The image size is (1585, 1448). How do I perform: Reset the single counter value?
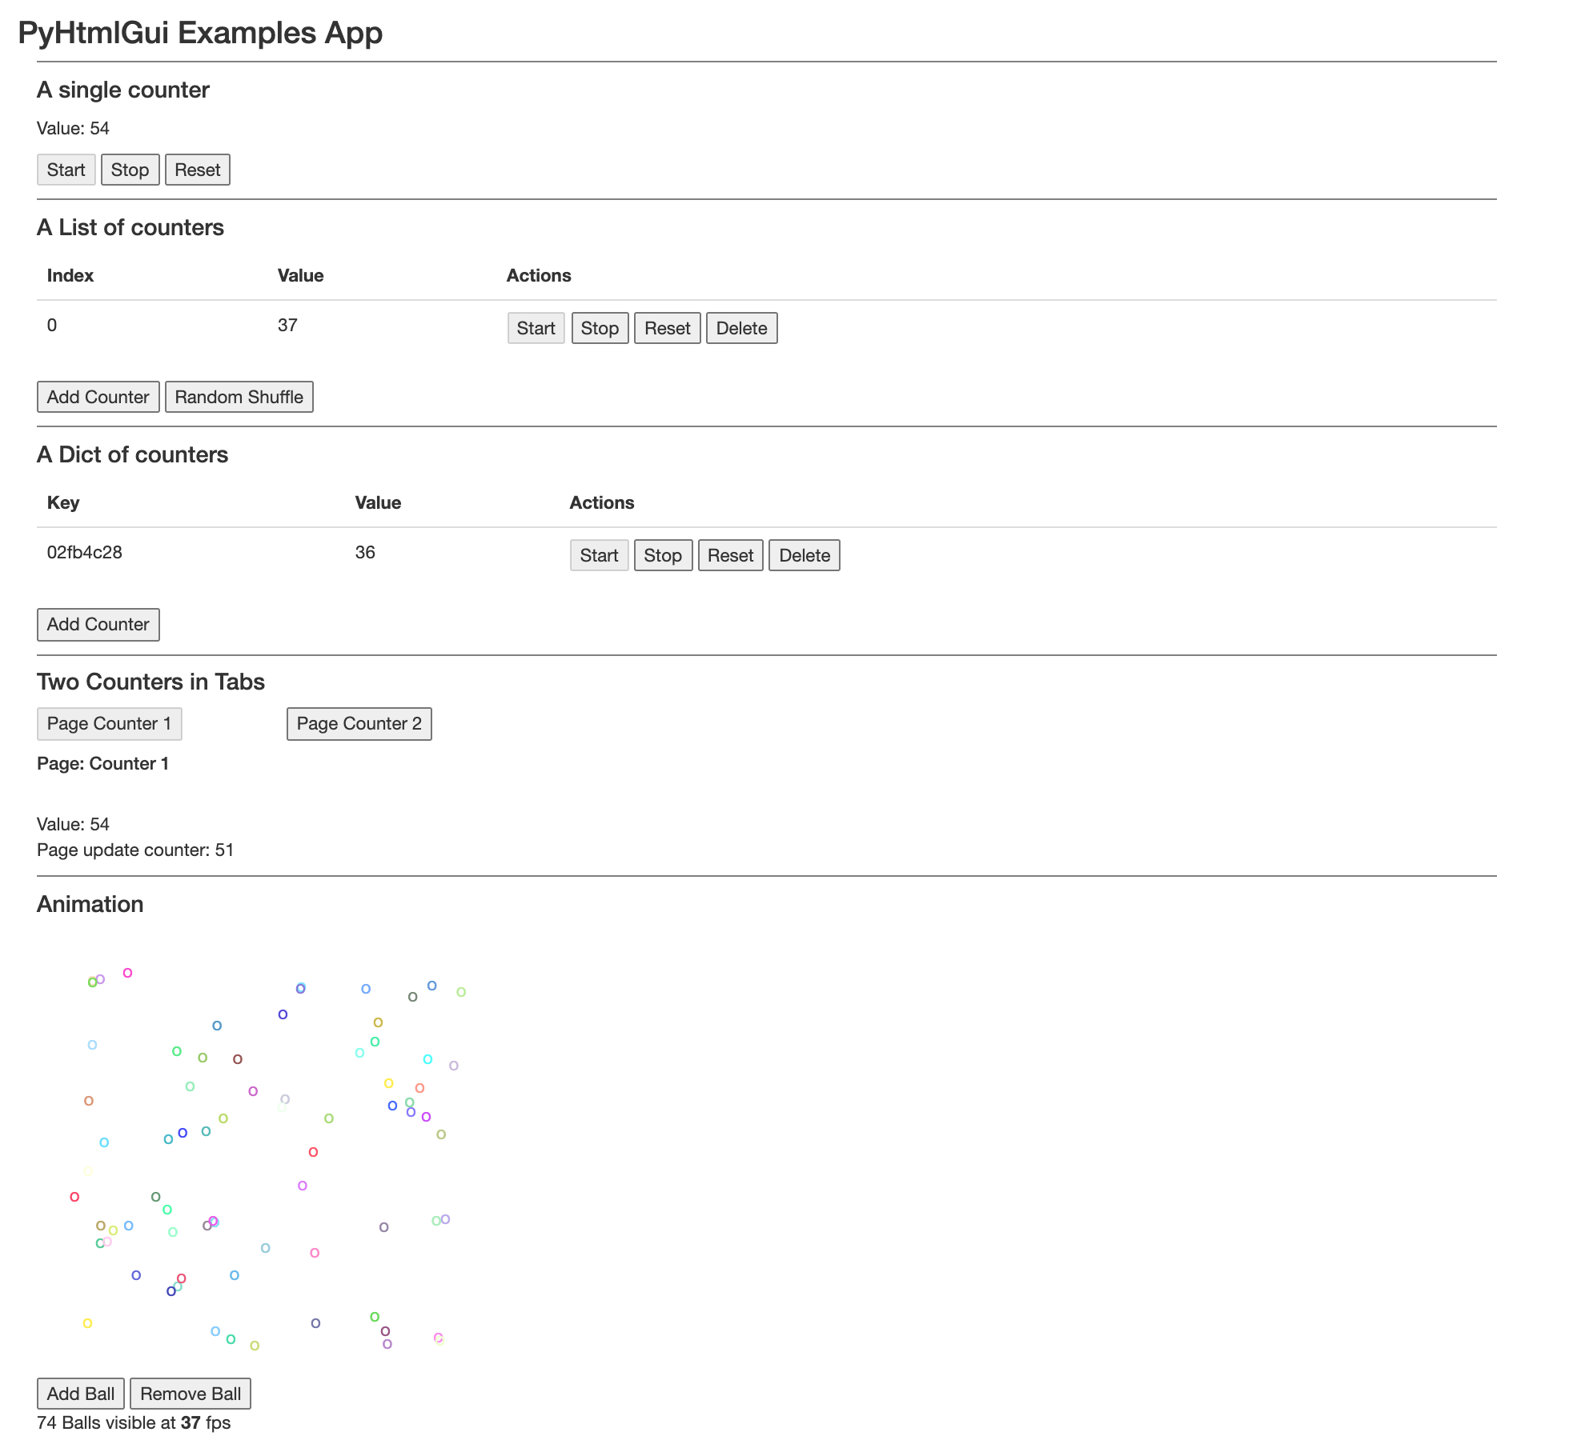(197, 170)
